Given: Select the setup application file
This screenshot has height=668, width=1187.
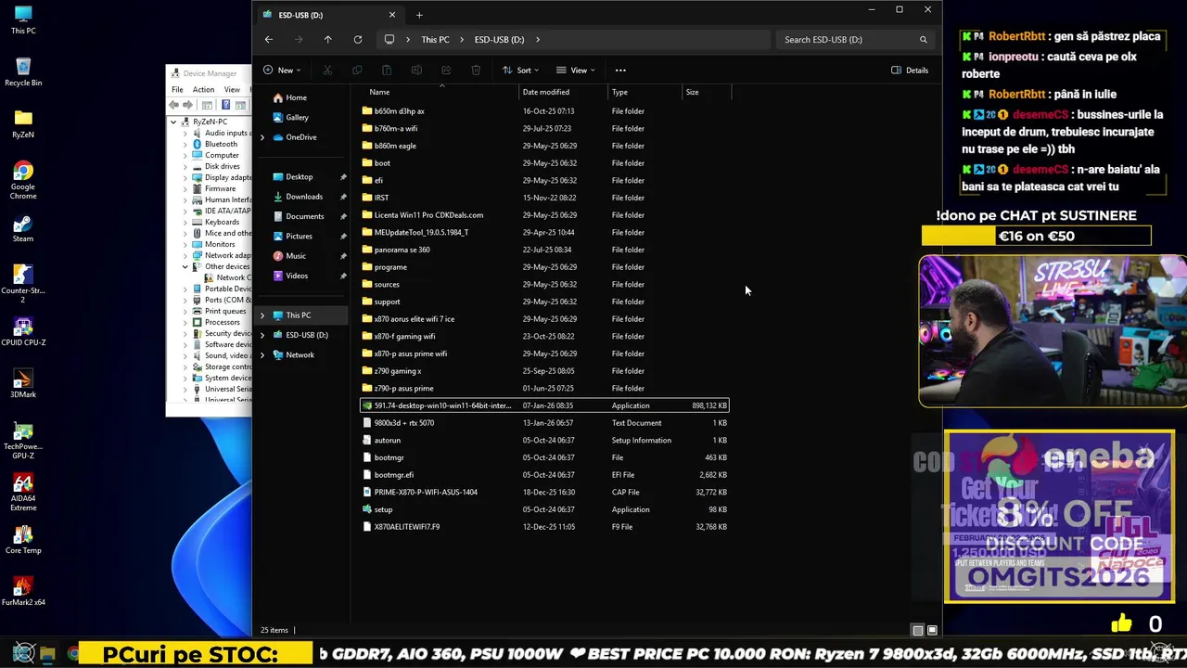Looking at the screenshot, I should tap(383, 510).
